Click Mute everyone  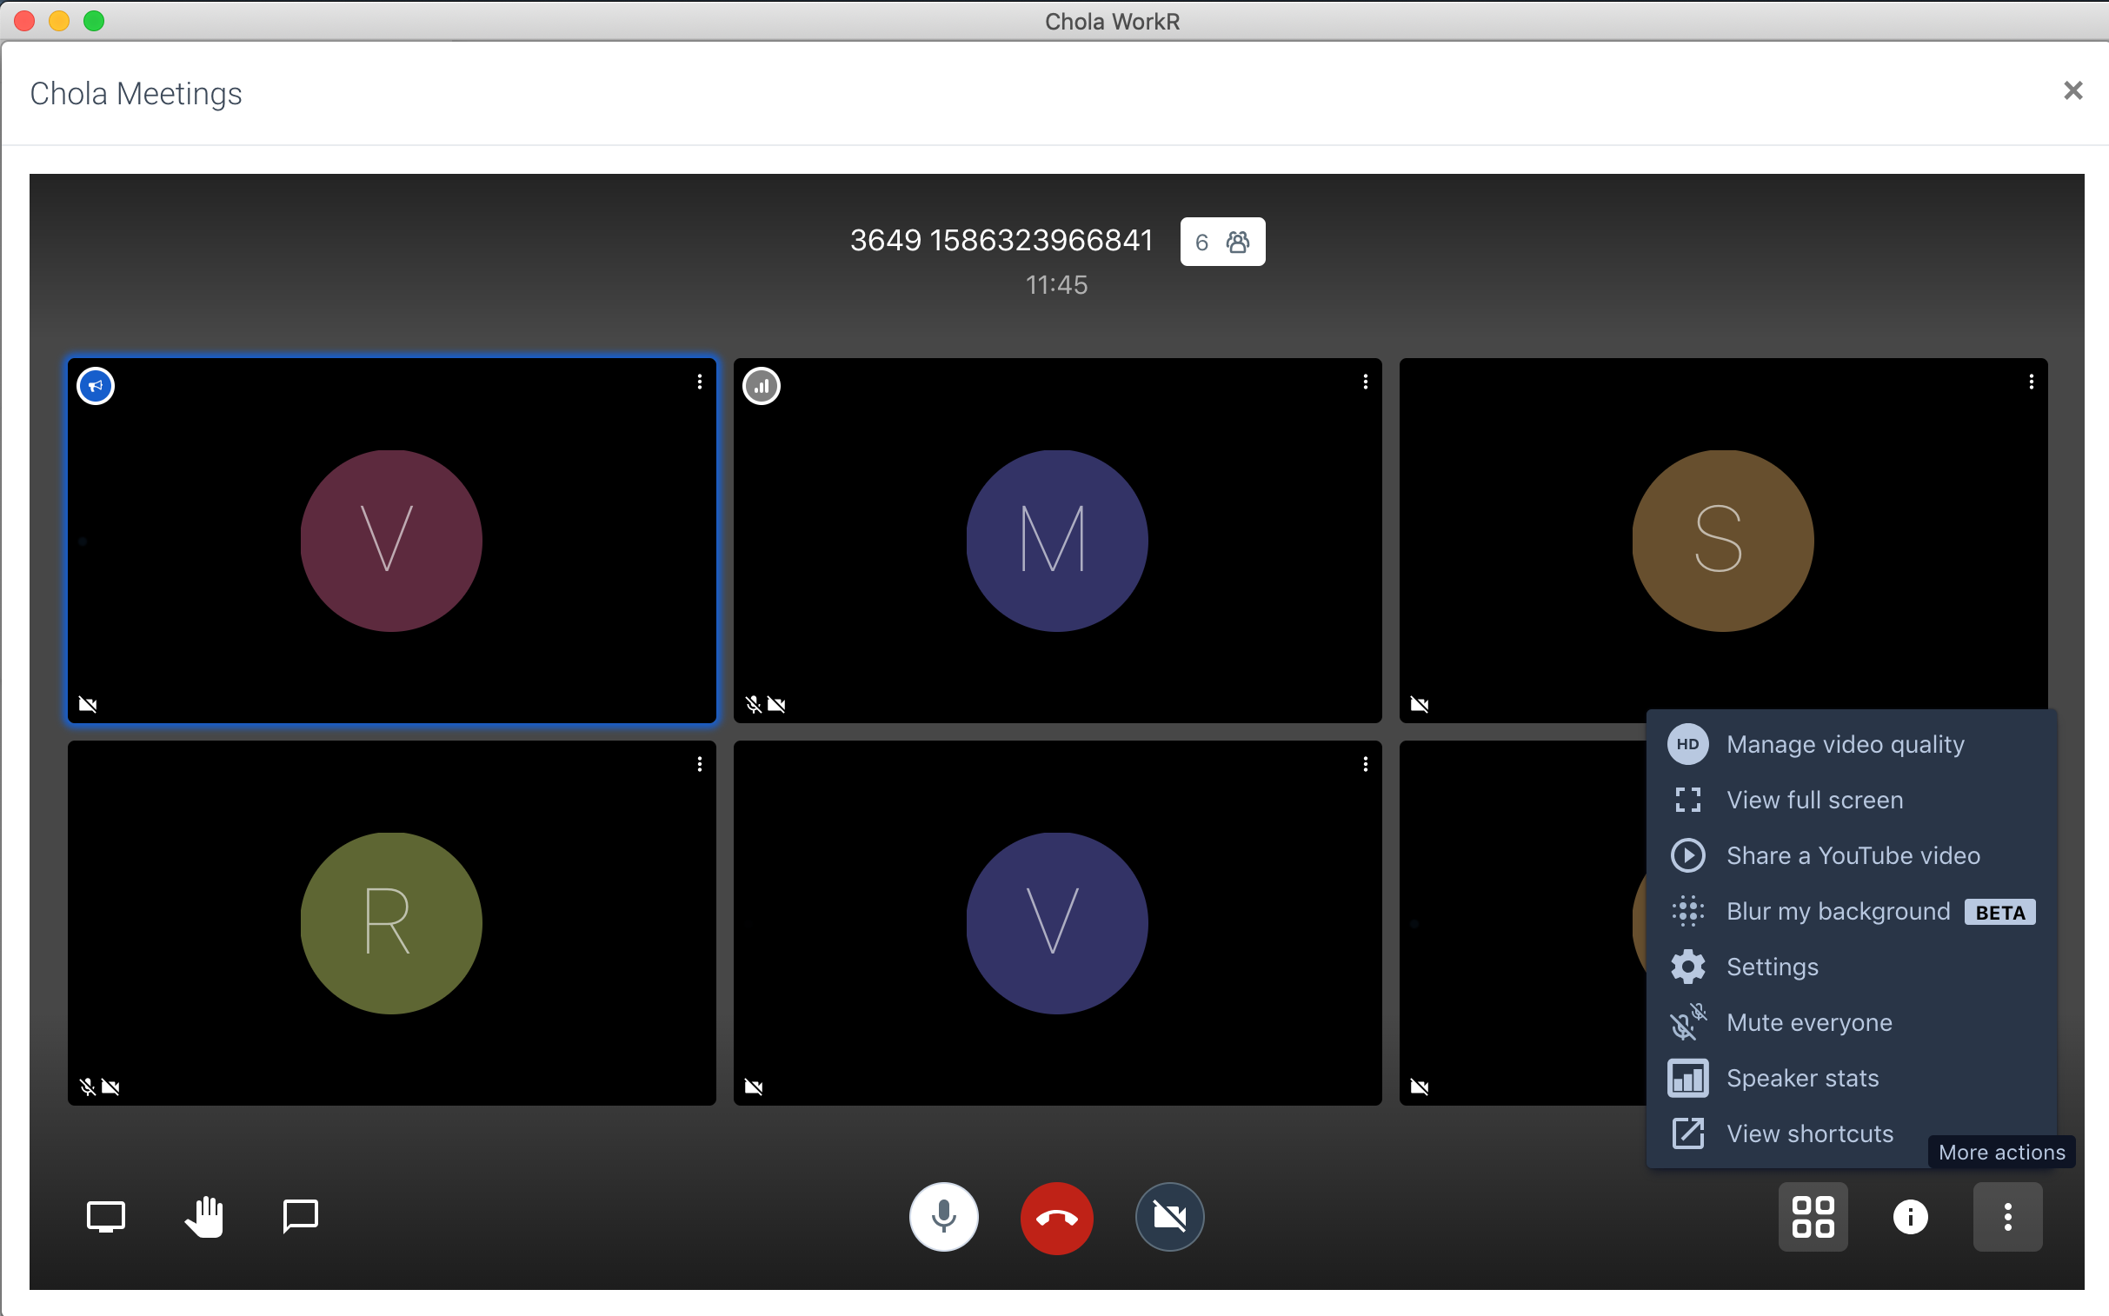[1851, 1023]
